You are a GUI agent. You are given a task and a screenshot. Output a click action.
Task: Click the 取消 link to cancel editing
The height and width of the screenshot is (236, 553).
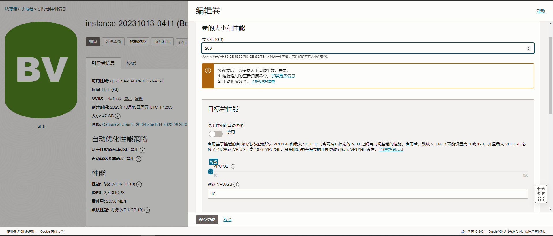pos(227,220)
